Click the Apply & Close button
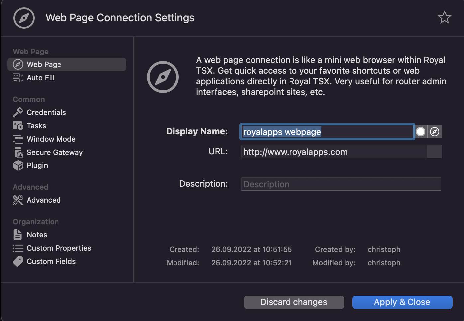 pos(402,302)
